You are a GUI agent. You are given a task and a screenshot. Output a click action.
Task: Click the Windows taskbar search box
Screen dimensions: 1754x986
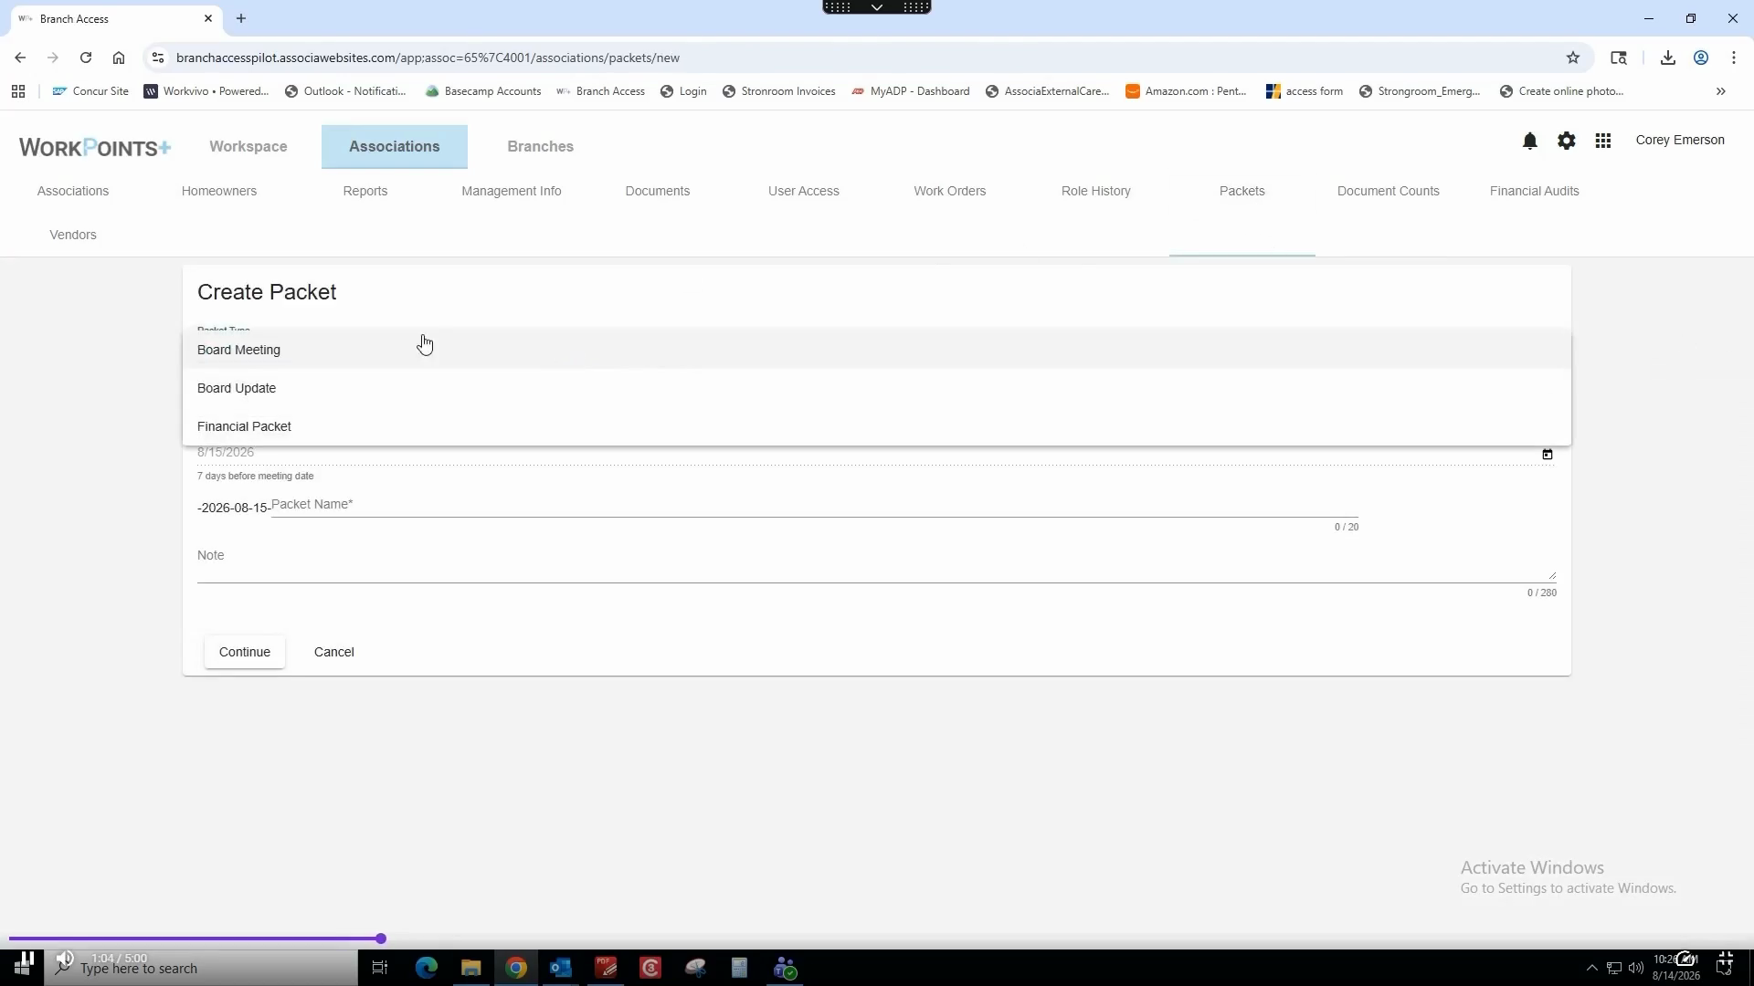tap(201, 968)
